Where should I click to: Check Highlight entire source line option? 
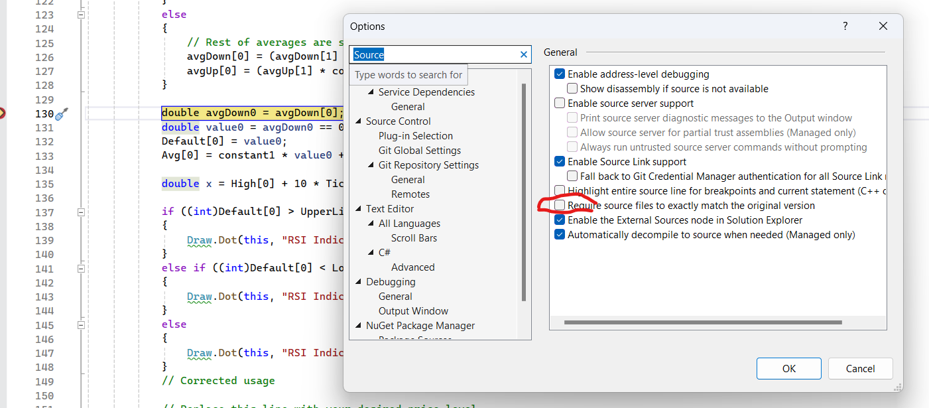pos(560,191)
